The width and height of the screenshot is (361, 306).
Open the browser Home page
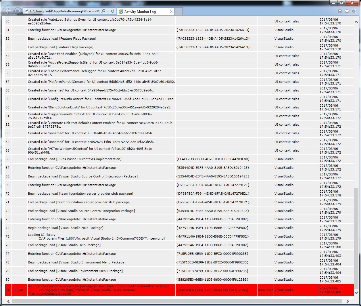point(340,11)
